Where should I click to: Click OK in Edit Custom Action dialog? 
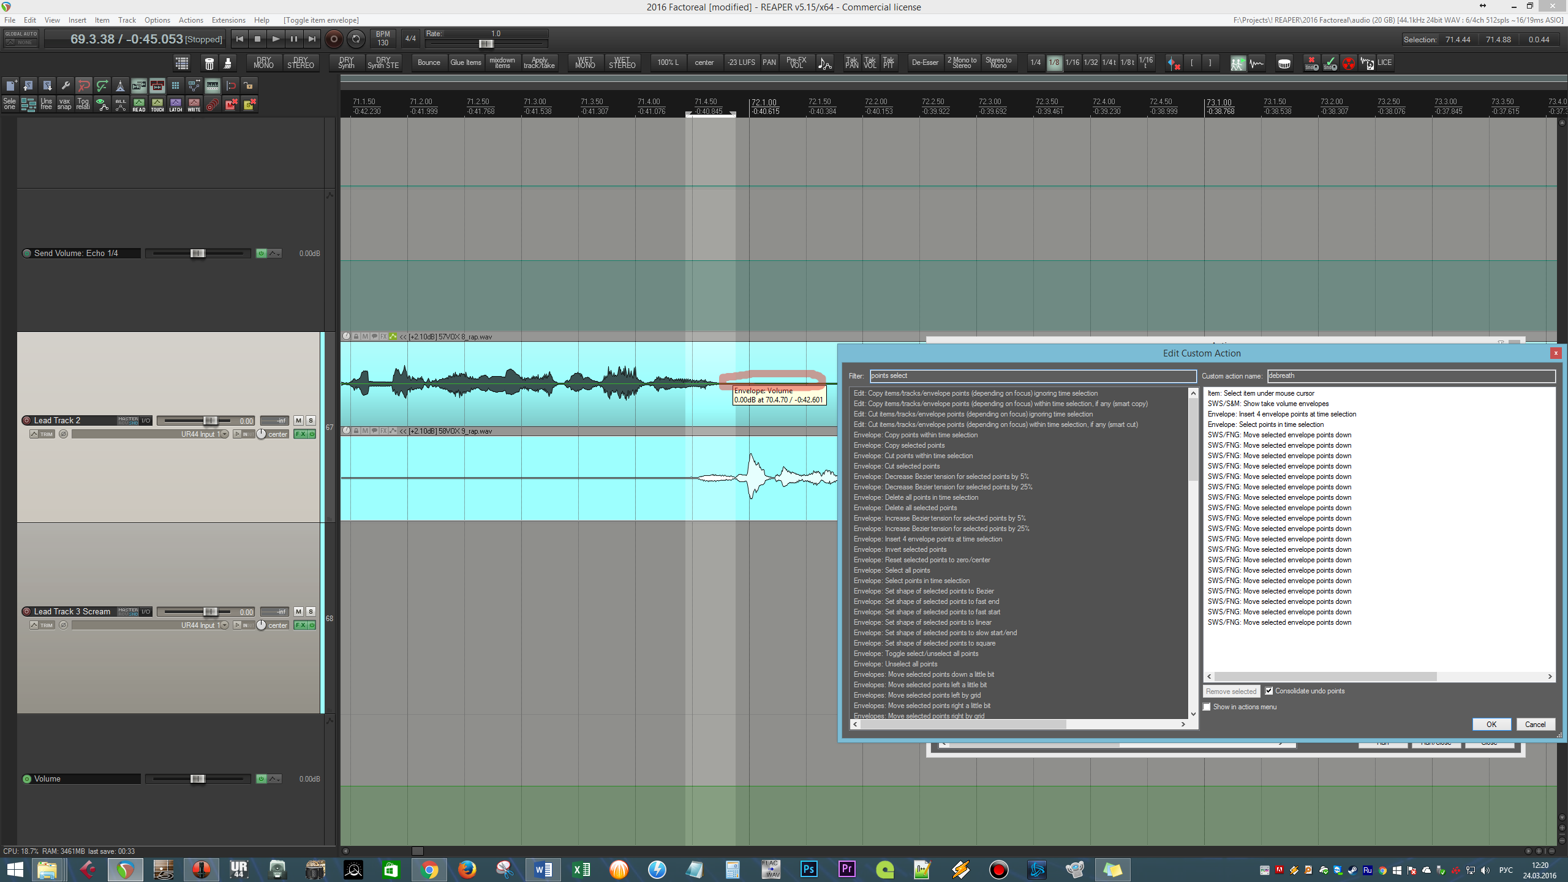tap(1491, 725)
